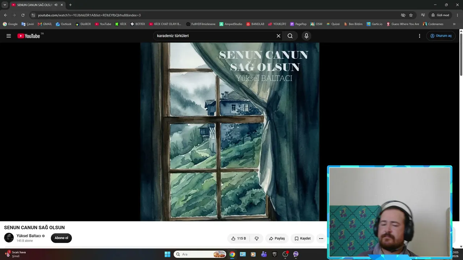This screenshot has width=463, height=260.
Task: Dislike the video with thumbs down
Action: [x=256, y=238]
